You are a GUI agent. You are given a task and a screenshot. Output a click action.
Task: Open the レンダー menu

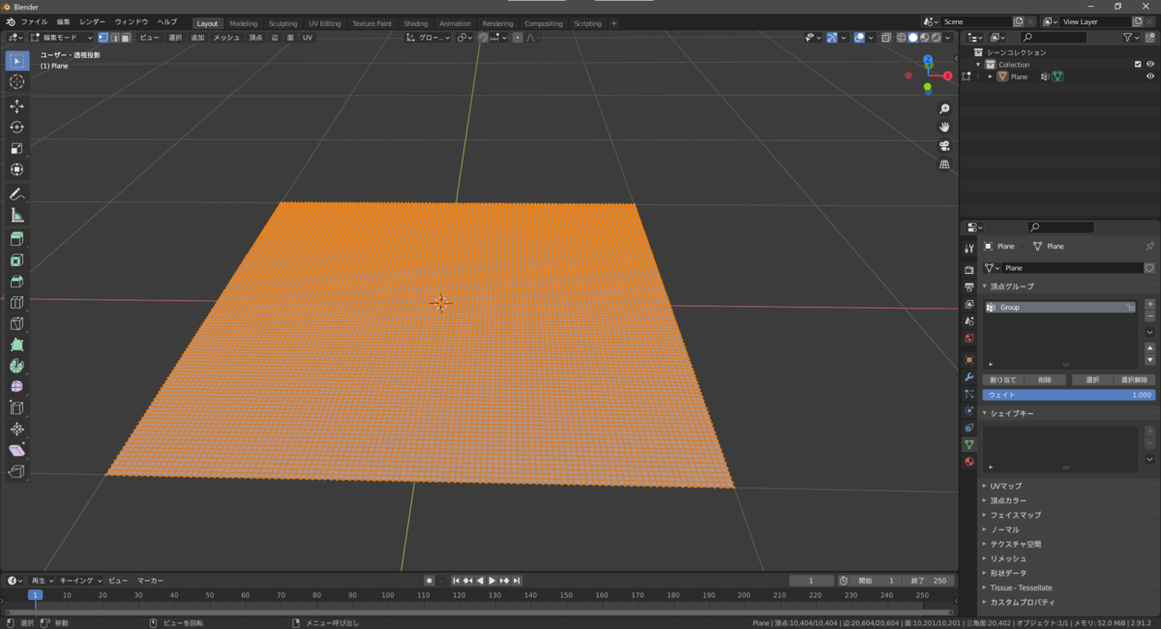tap(93, 21)
